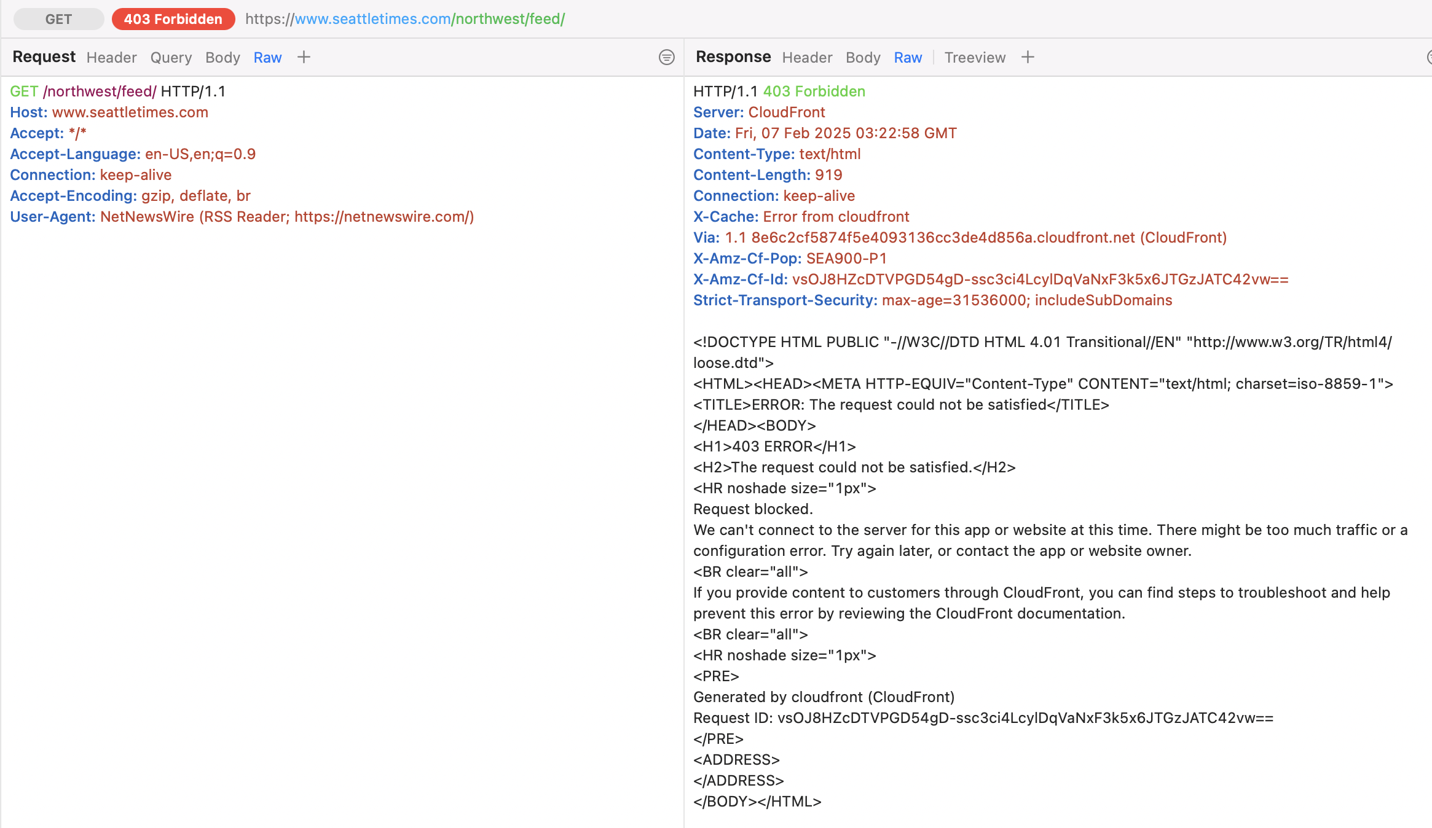Screen dimensions: 1432x828
Task: Open the Request Body tab
Action: 222,57
